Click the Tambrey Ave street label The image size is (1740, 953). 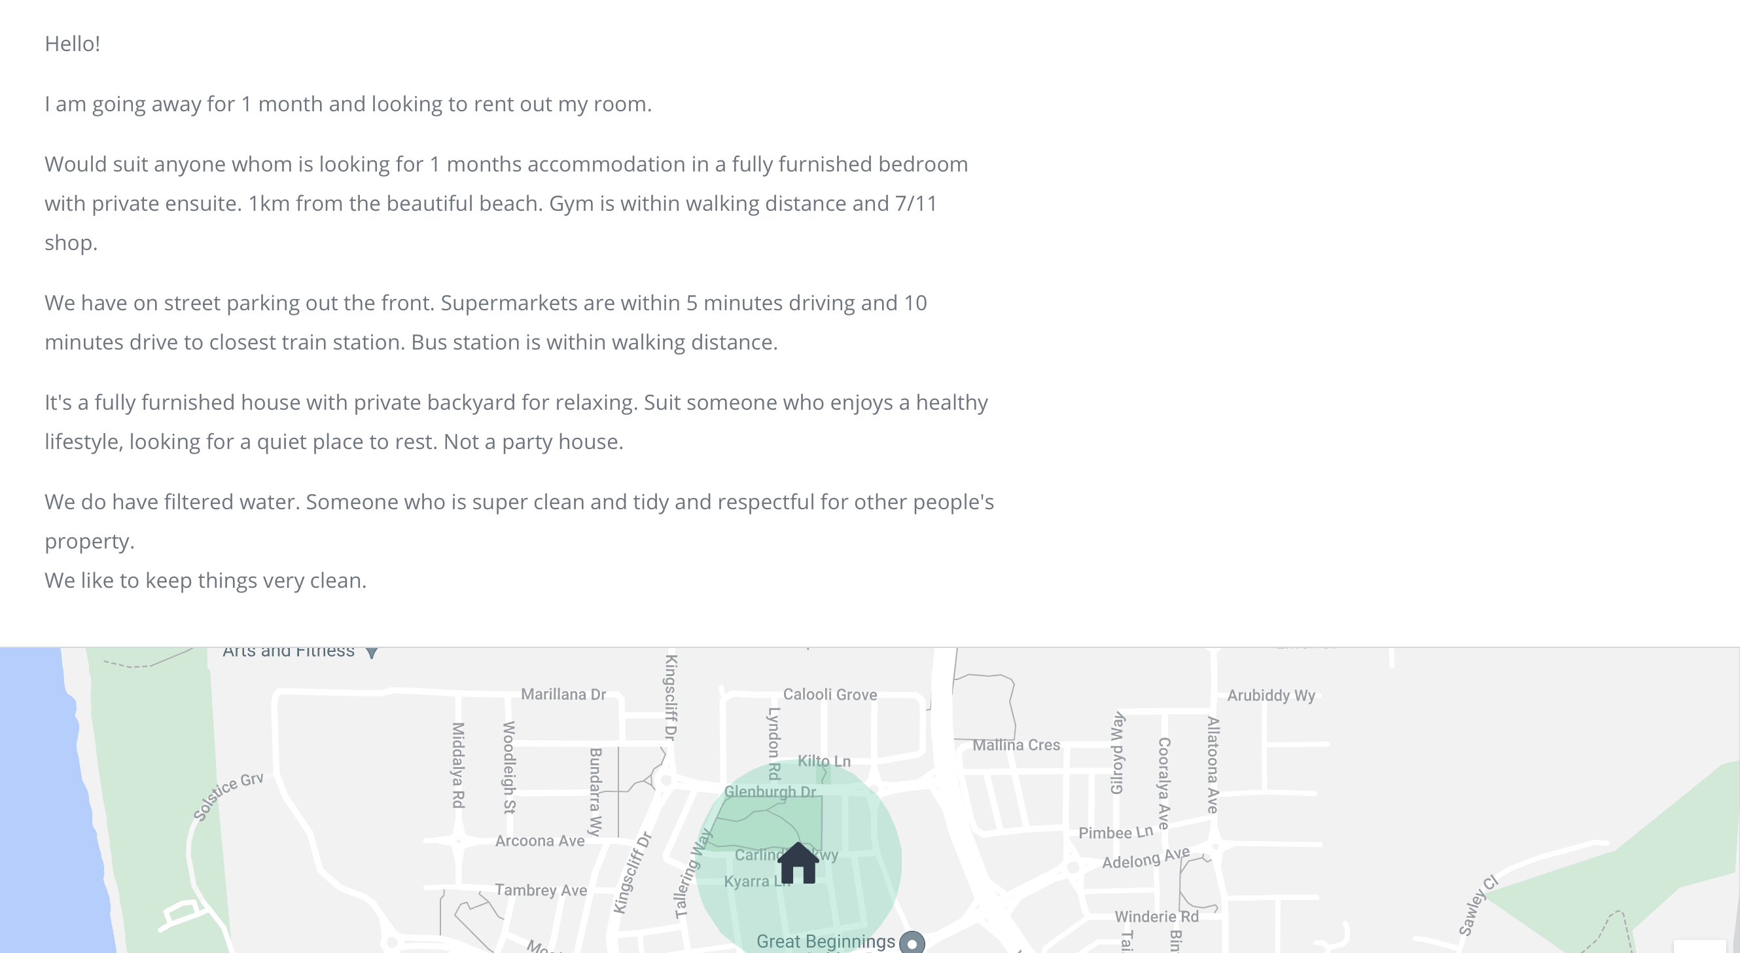point(541,890)
